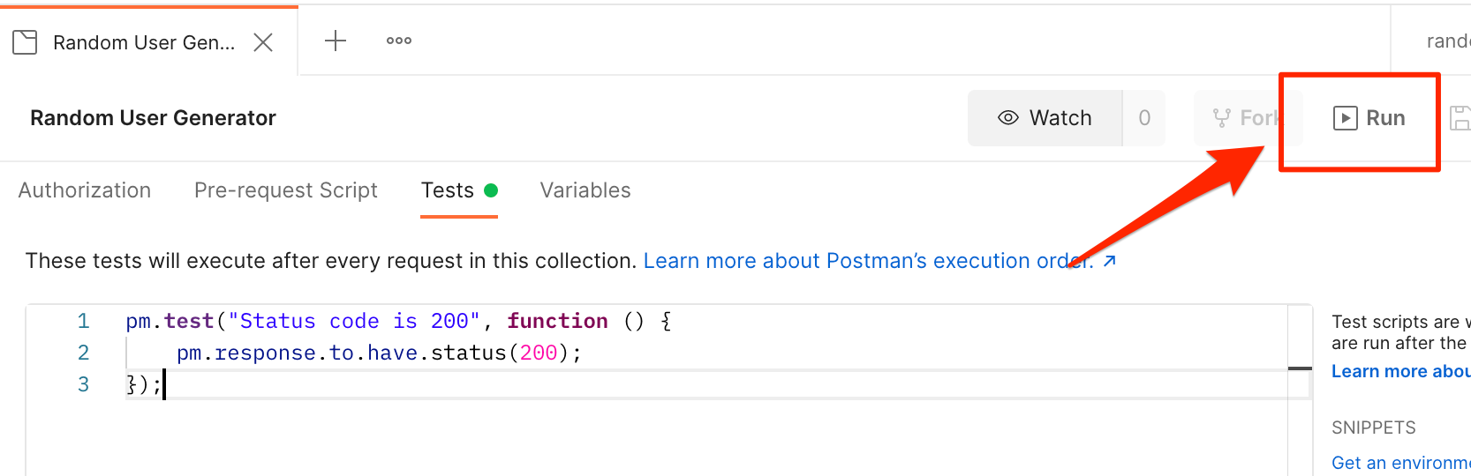Click the Watch collection button

coord(1045,118)
